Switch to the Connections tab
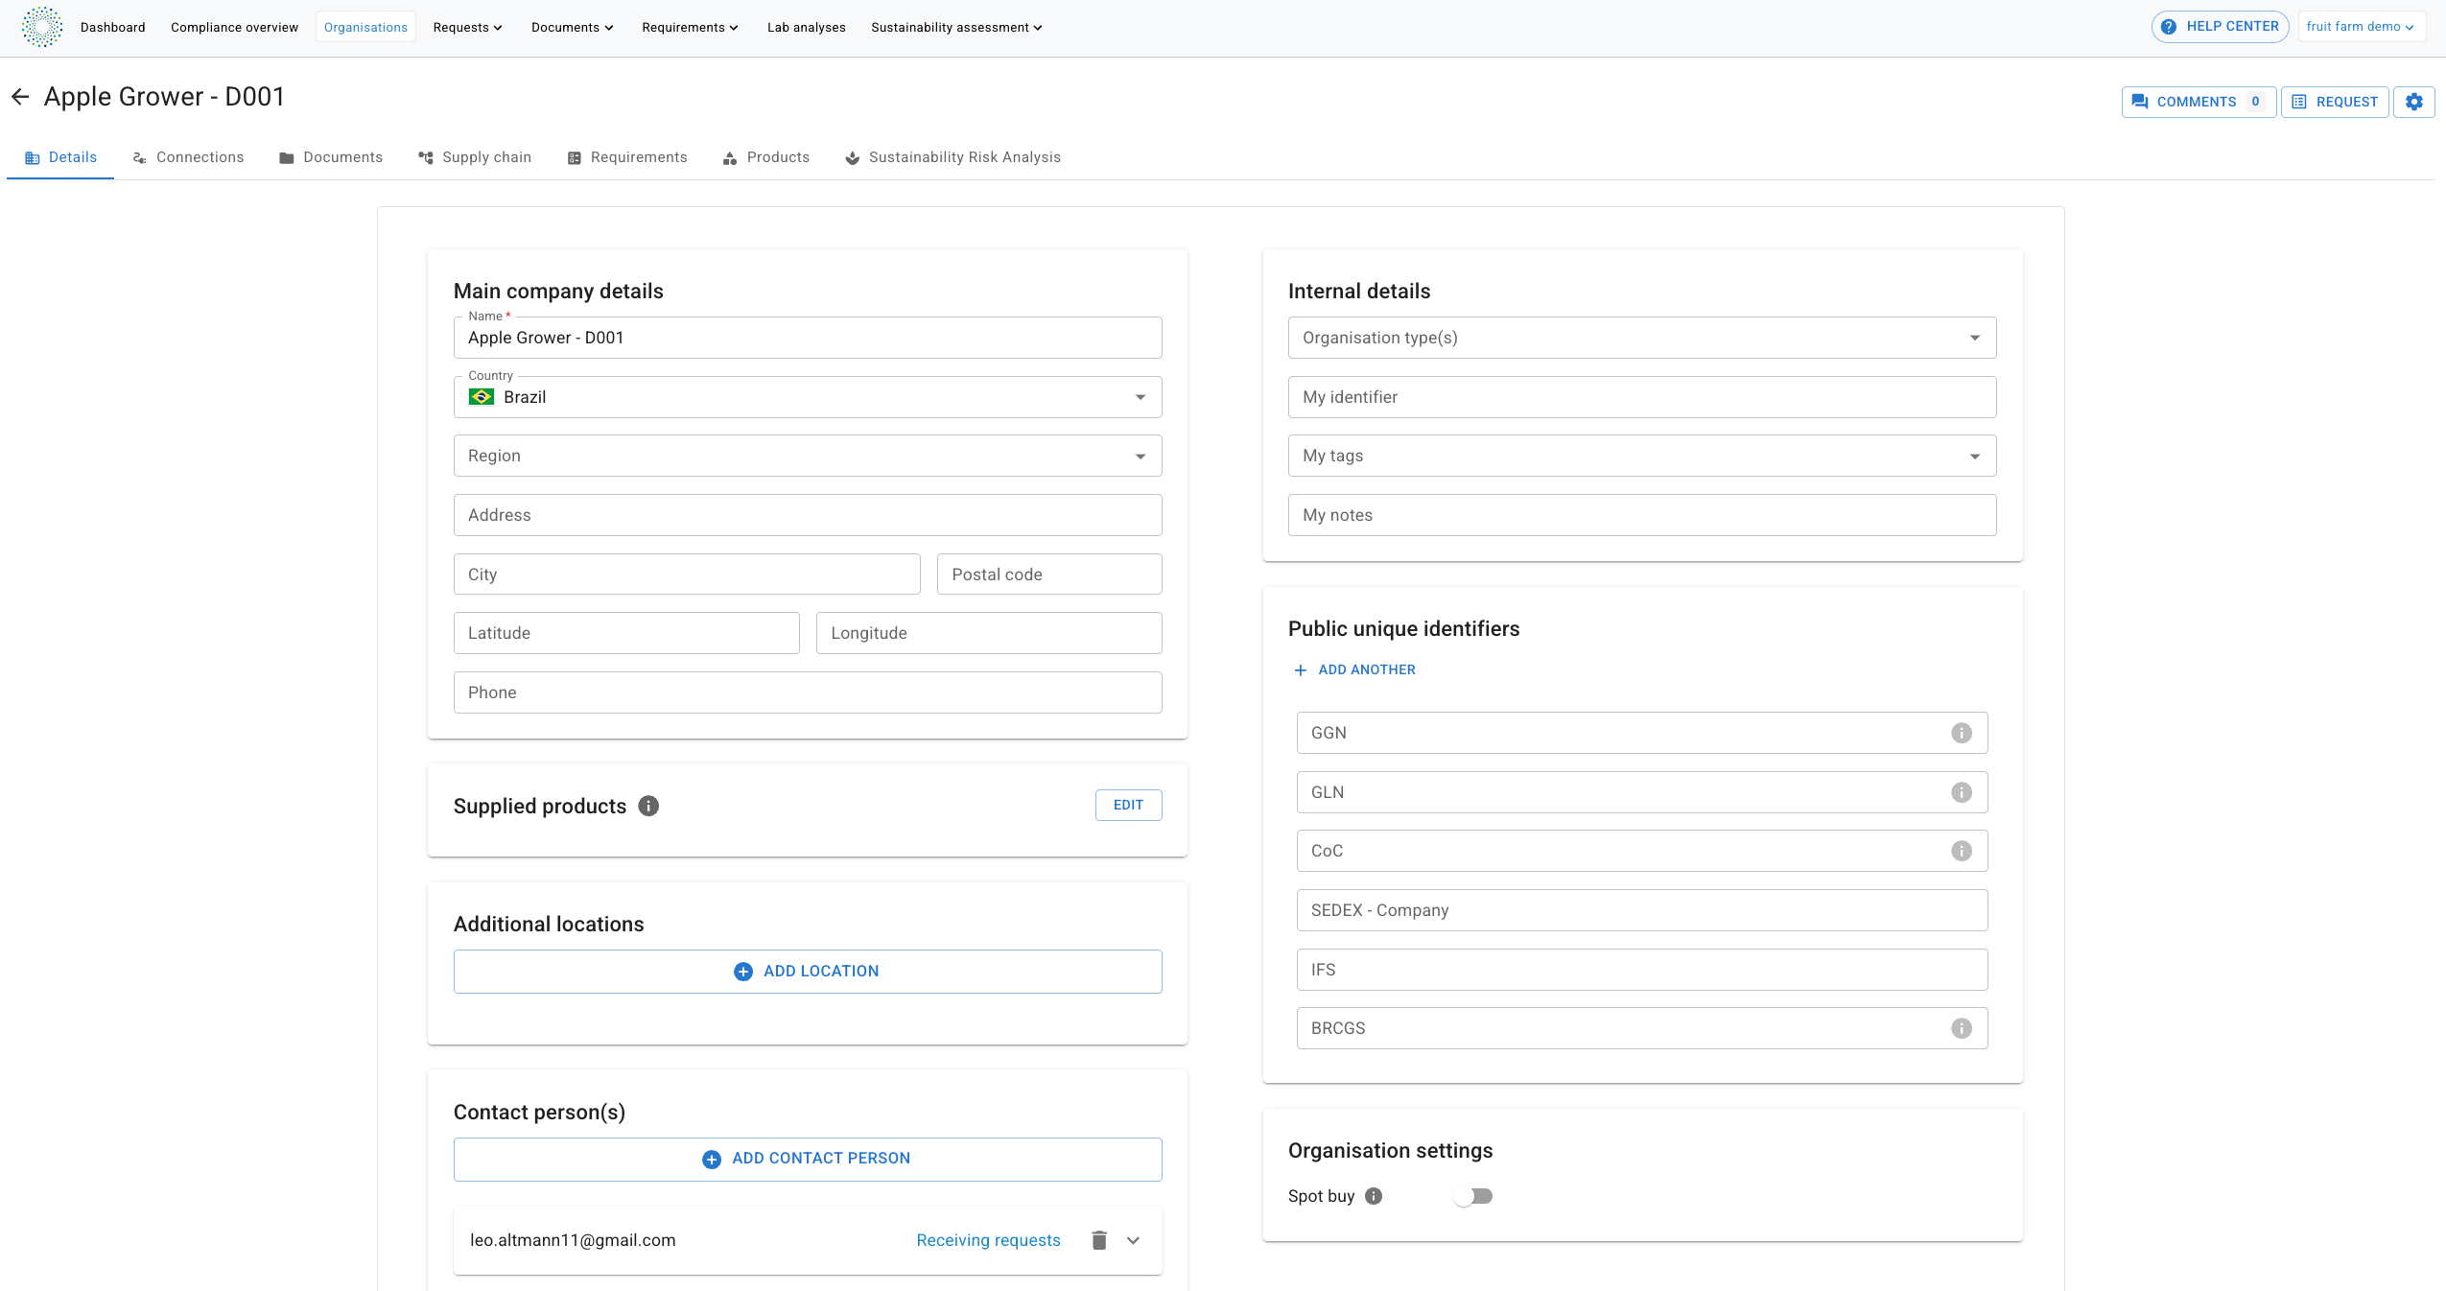Viewport: 2446px width, 1291px height. point(188,157)
